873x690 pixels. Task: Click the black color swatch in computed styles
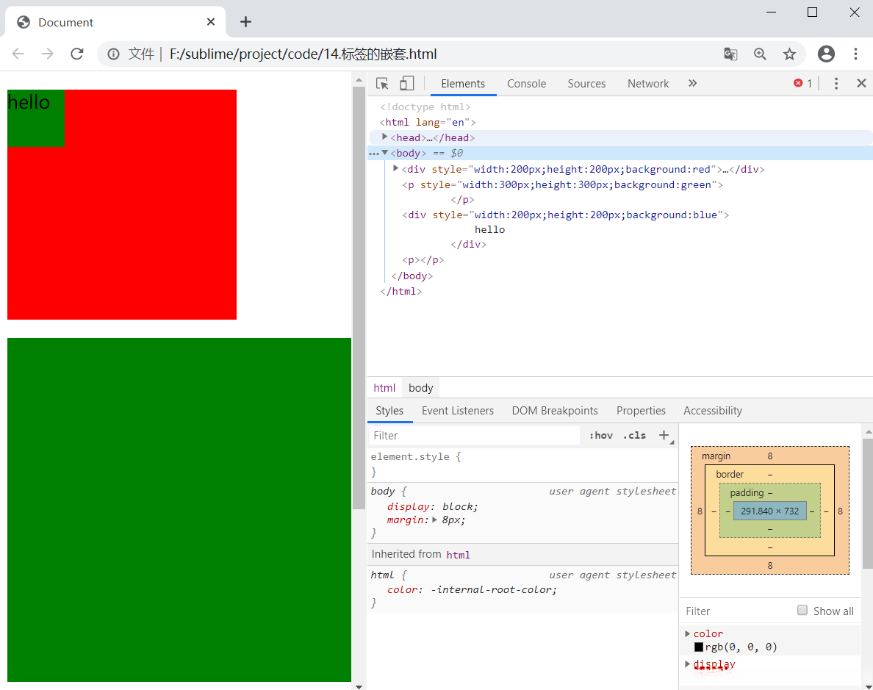click(699, 647)
